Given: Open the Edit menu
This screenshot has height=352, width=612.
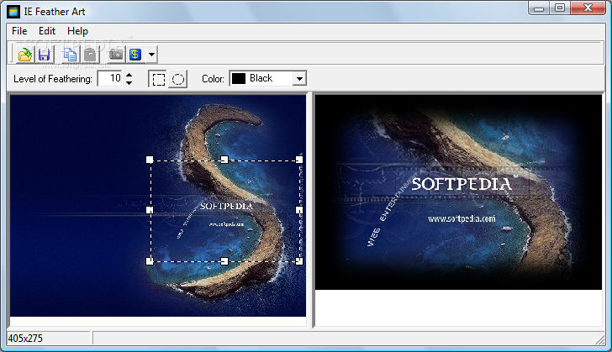Looking at the screenshot, I should [47, 31].
